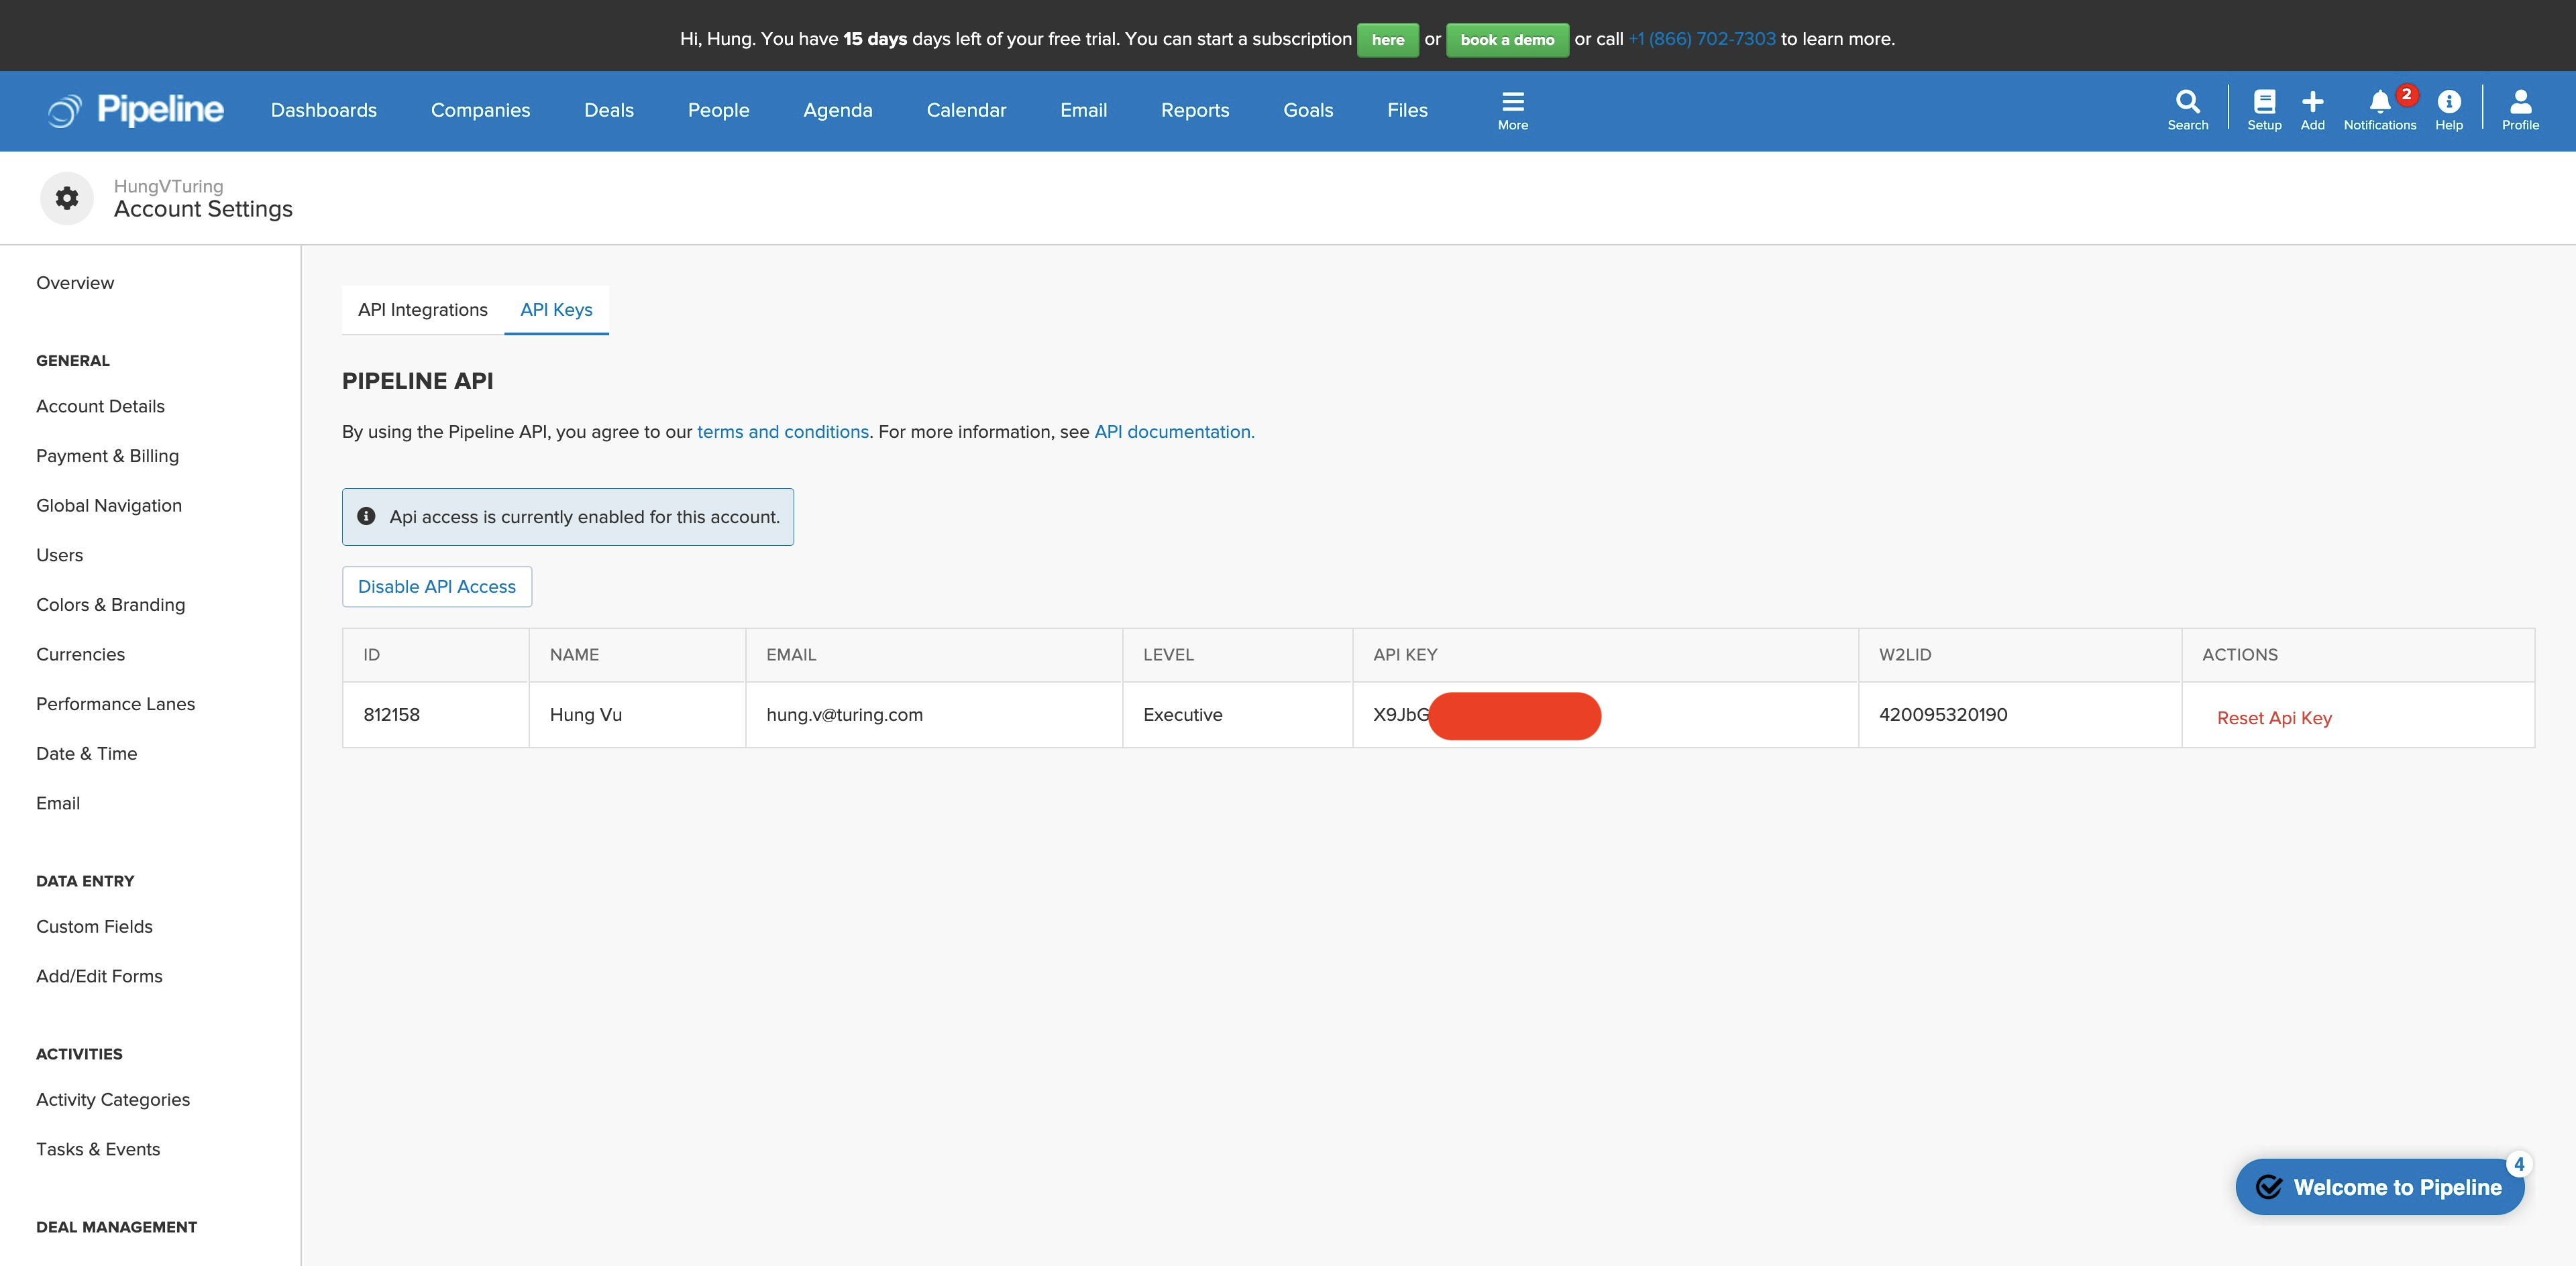Go to Currencies settings

(x=80, y=654)
